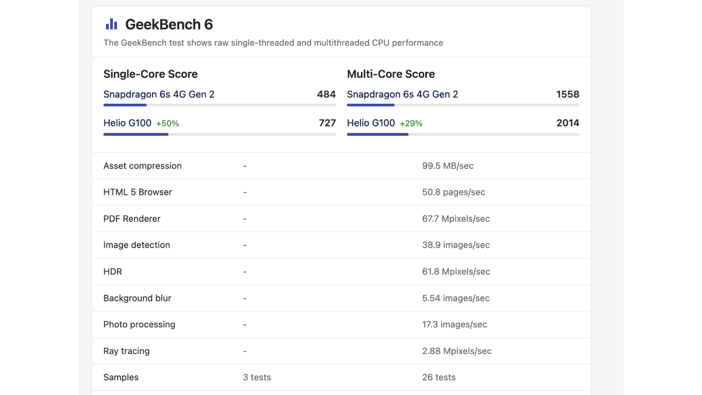Open Snapdragon 6s 4G Gen 2 multi-core link

(x=402, y=94)
